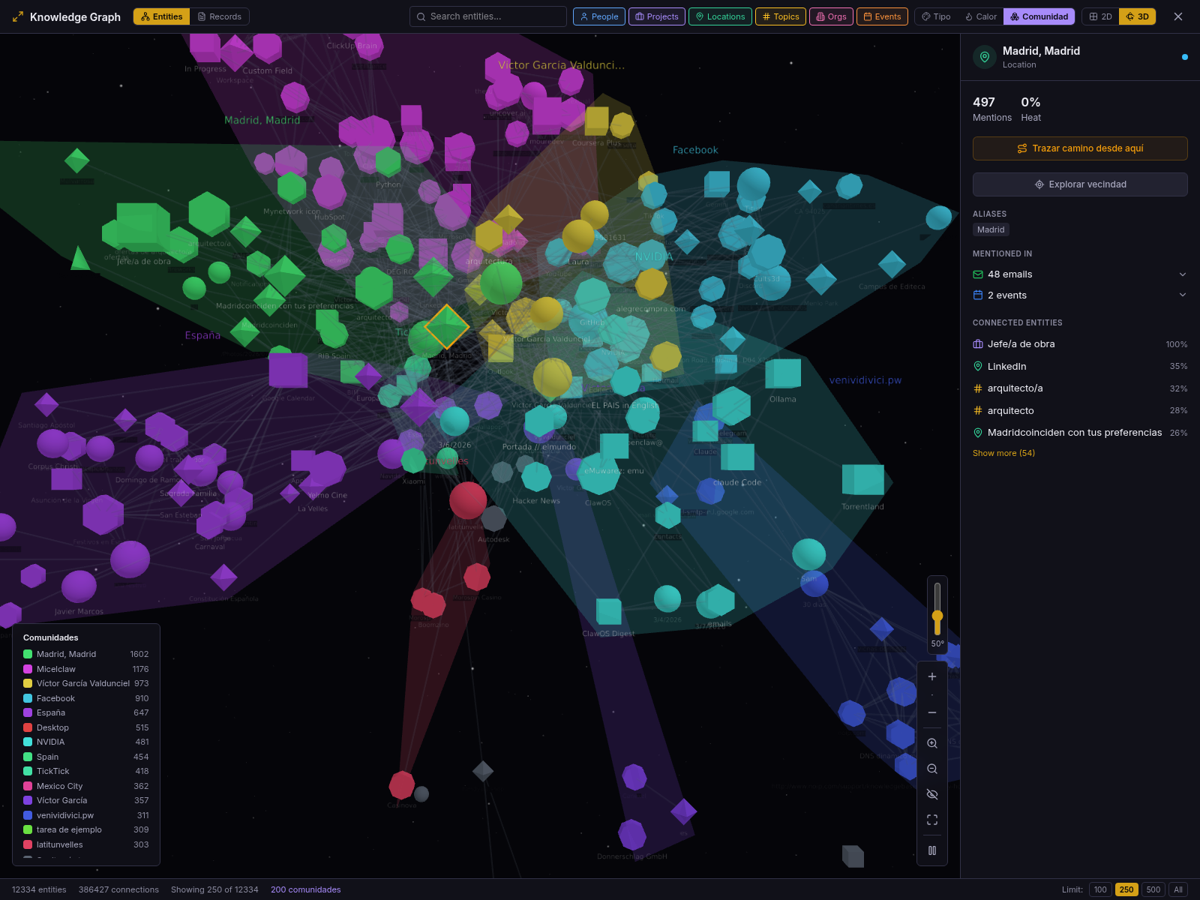This screenshot has width=1200, height=900.
Task: Click the Search entities input field
Action: tap(488, 16)
